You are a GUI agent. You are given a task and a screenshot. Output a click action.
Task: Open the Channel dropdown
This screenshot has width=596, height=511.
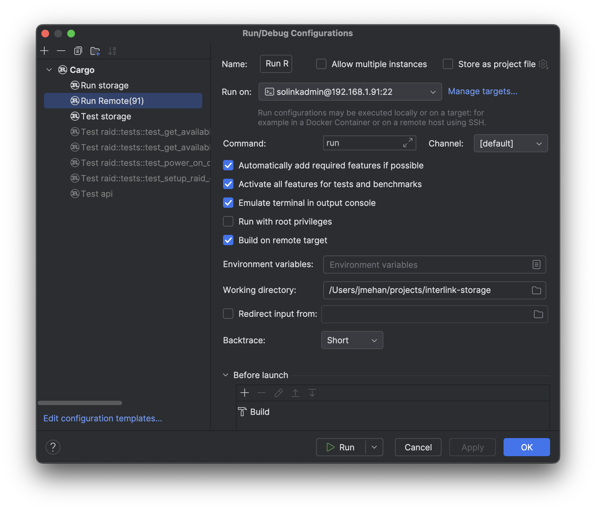(510, 144)
